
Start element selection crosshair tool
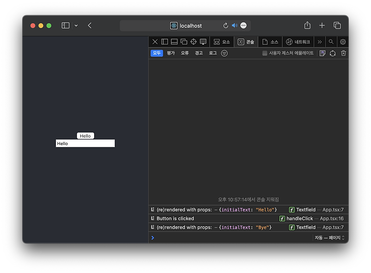click(x=193, y=42)
